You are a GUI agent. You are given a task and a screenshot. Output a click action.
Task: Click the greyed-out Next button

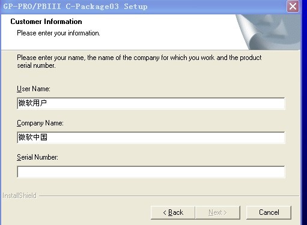(217, 212)
